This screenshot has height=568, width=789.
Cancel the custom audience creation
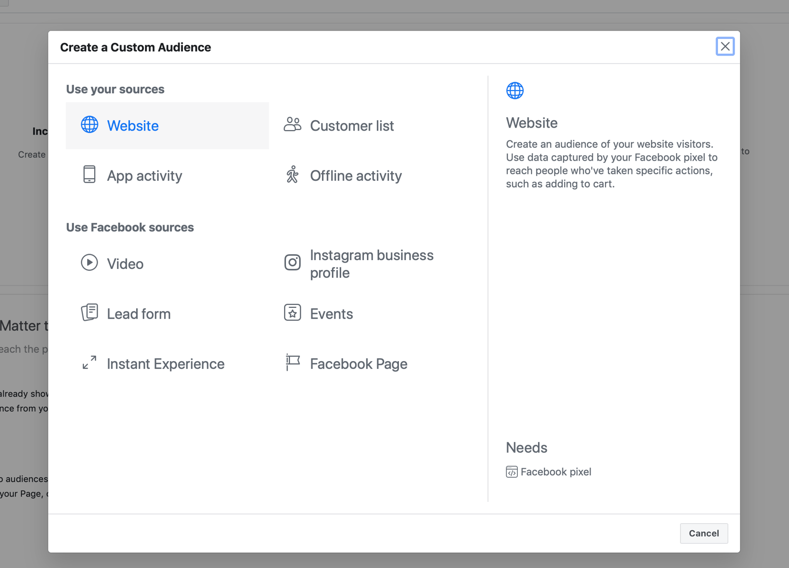click(x=704, y=533)
